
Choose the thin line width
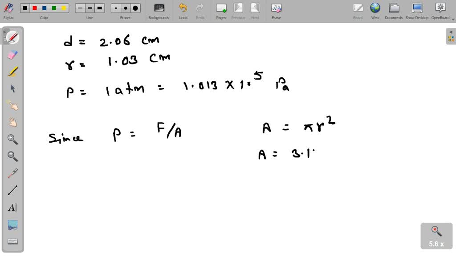(x=80, y=8)
